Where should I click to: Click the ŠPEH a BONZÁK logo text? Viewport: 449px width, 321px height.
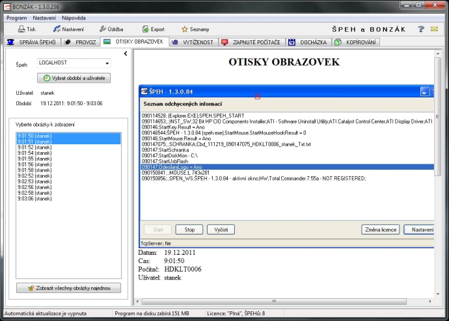369,29
